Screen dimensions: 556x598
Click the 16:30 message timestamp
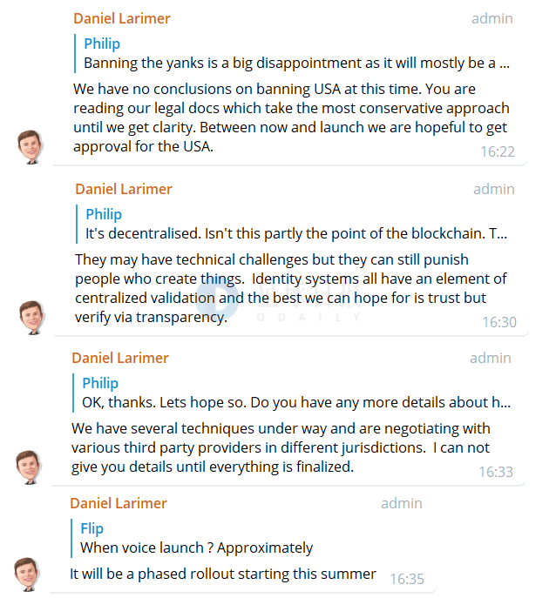[499, 322]
